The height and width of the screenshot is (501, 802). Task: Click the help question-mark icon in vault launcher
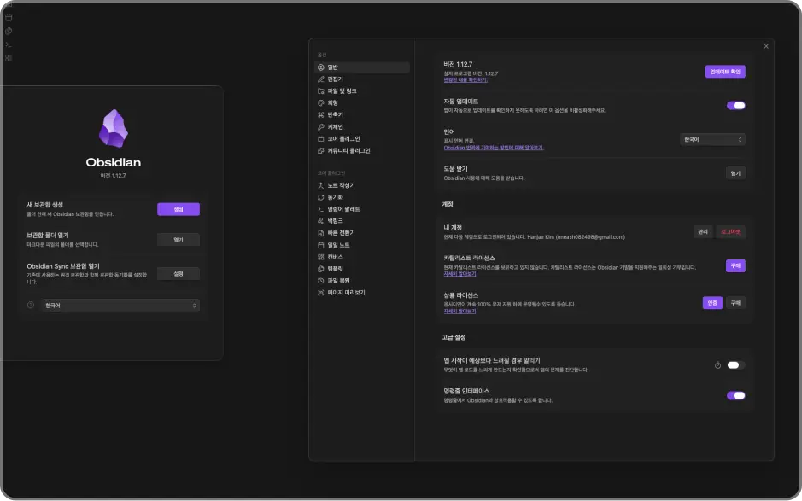(31, 306)
